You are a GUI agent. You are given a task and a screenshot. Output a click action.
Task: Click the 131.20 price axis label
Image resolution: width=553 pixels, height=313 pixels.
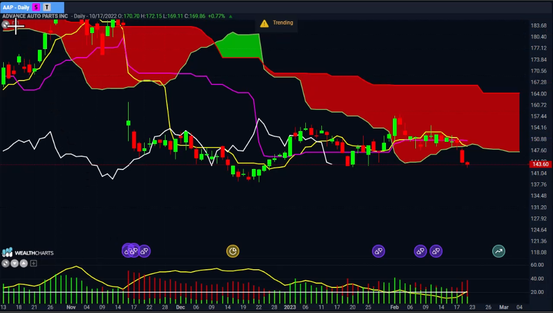(539, 207)
